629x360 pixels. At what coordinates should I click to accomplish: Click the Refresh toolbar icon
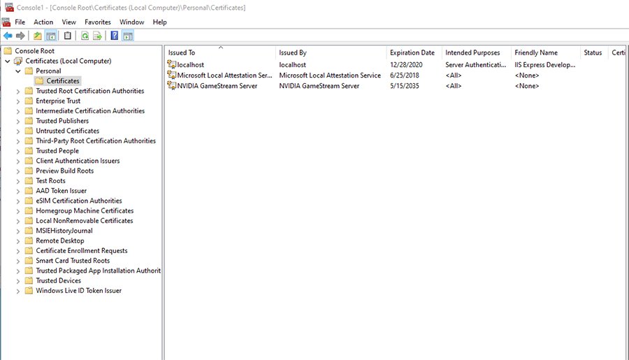tap(84, 36)
